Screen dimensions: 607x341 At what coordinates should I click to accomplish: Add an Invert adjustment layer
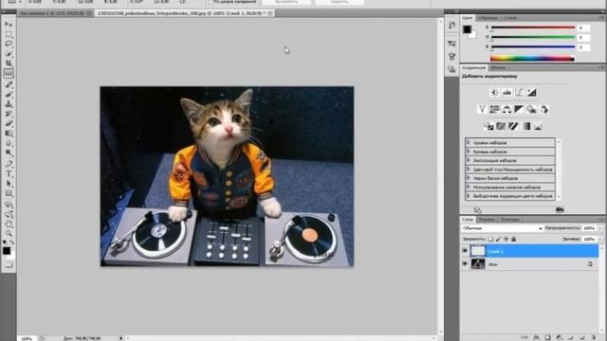click(488, 126)
